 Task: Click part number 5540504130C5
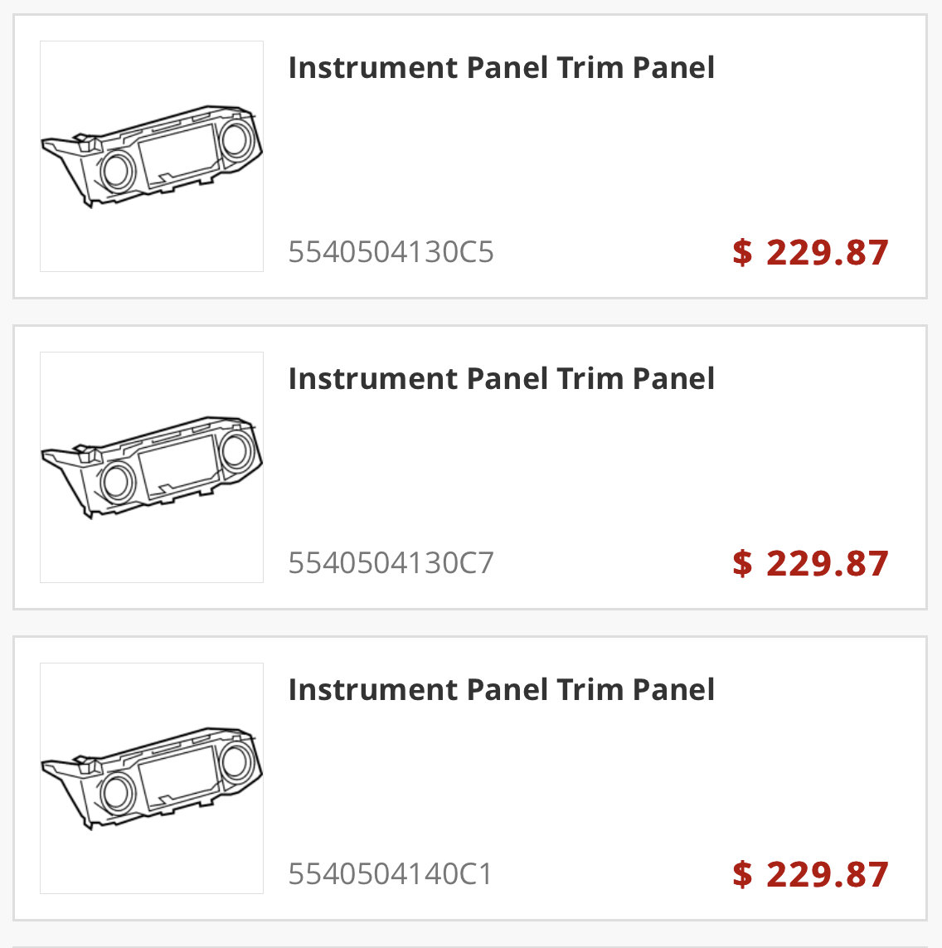(x=391, y=251)
